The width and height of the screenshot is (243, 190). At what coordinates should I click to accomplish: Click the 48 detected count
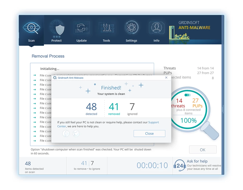[91, 107]
